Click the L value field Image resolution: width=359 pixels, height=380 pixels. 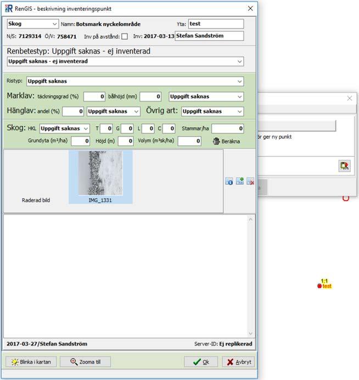tap(148, 128)
